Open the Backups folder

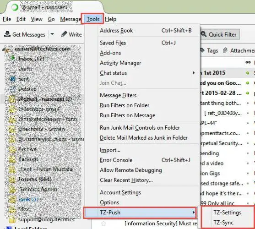point(28,159)
